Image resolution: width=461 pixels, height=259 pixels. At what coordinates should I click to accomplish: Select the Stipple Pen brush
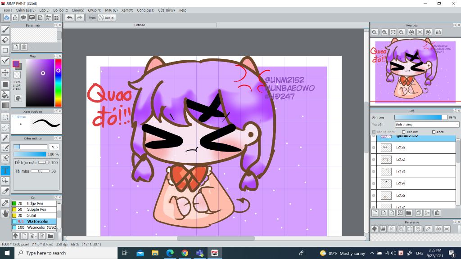point(34,210)
